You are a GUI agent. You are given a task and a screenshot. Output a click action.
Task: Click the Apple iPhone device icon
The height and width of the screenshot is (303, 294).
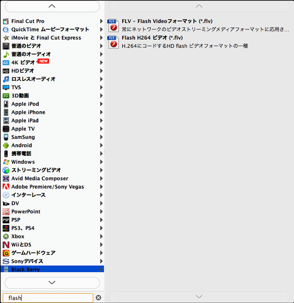[6, 112]
